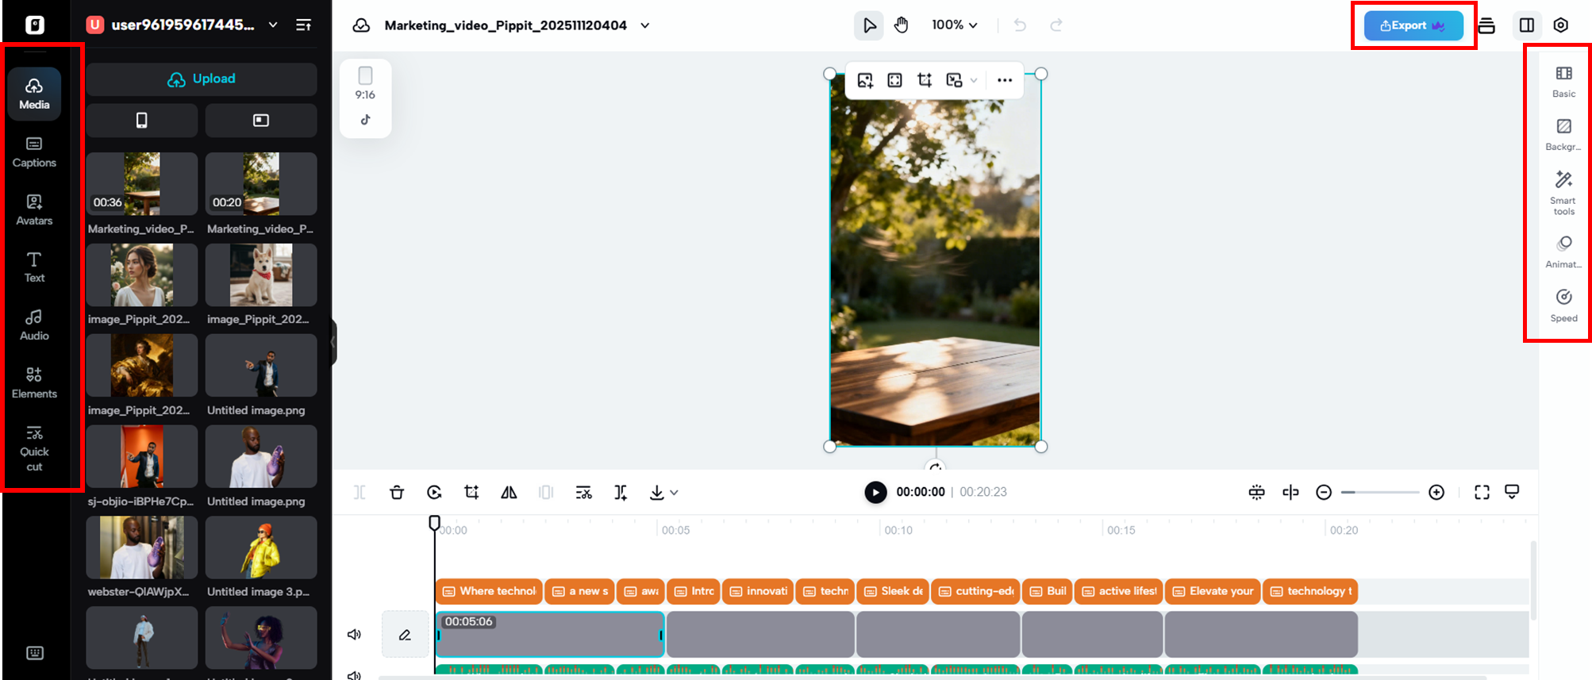Image resolution: width=1592 pixels, height=680 pixels.
Task: Click the undo arrow in top bar
Action: [1020, 25]
